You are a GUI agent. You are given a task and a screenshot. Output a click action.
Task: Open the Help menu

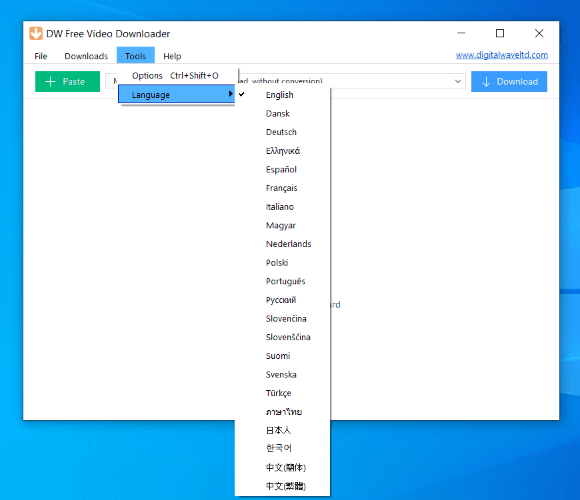[172, 56]
